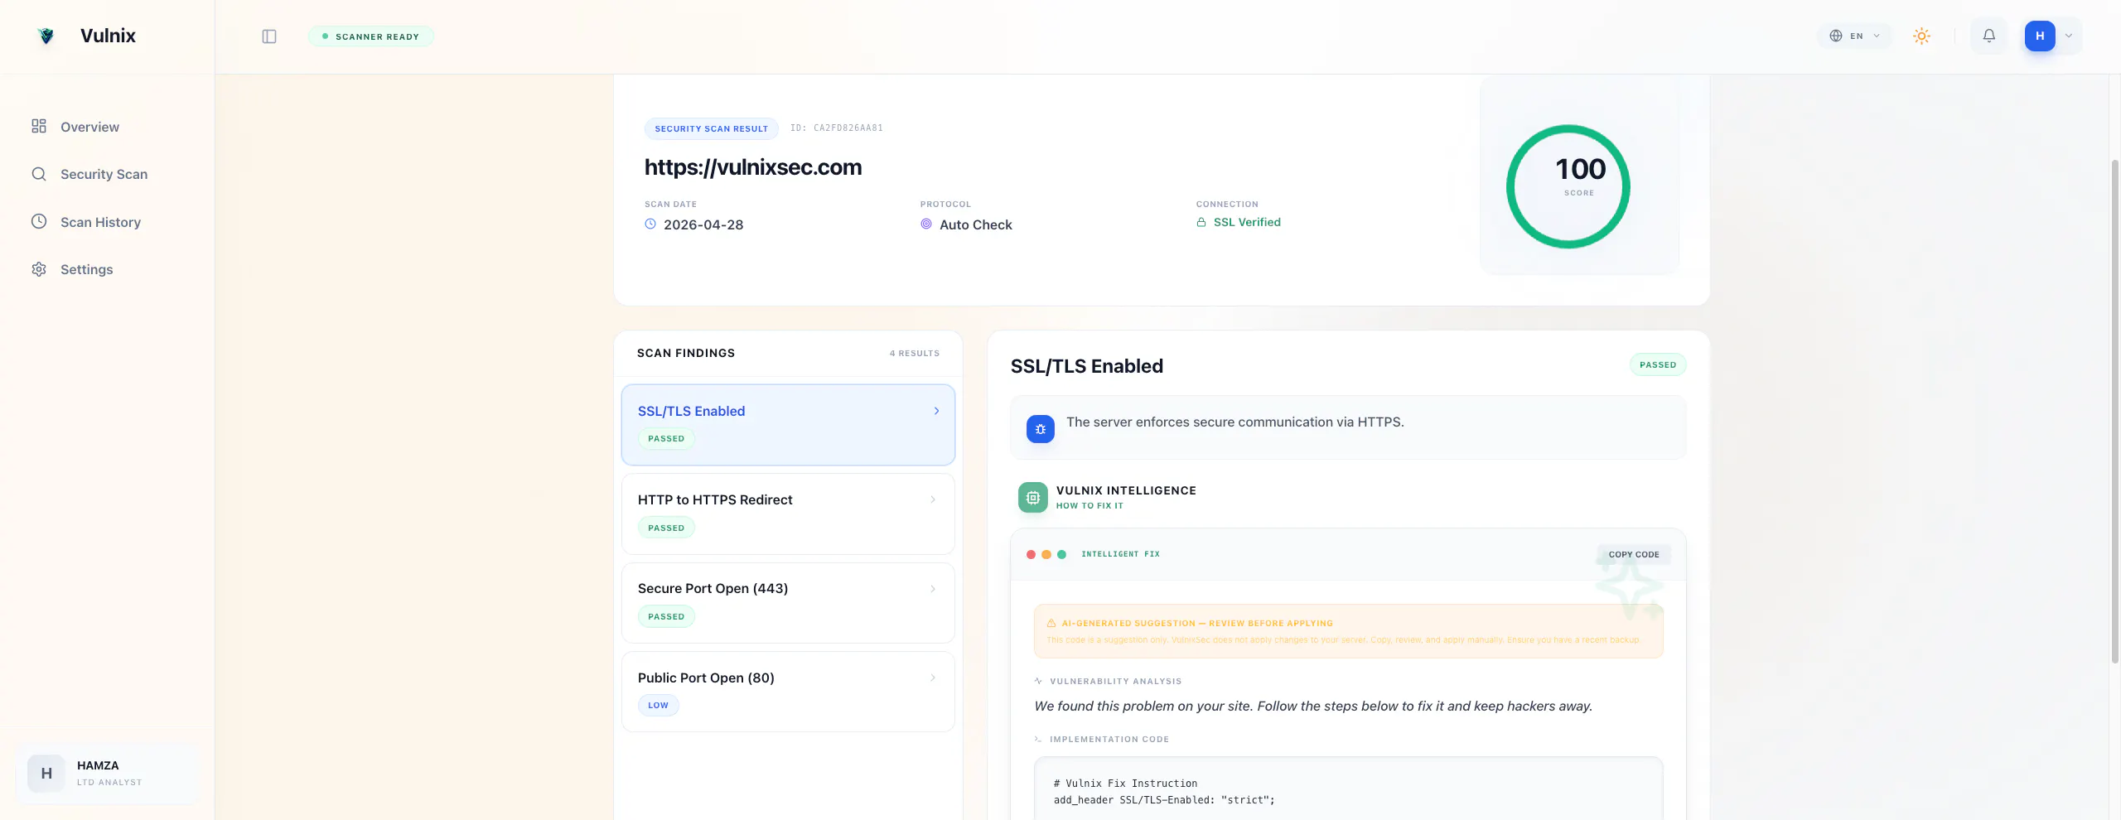Expand Public Port Open (80) chevron
The width and height of the screenshot is (2121, 820).
coord(933,678)
